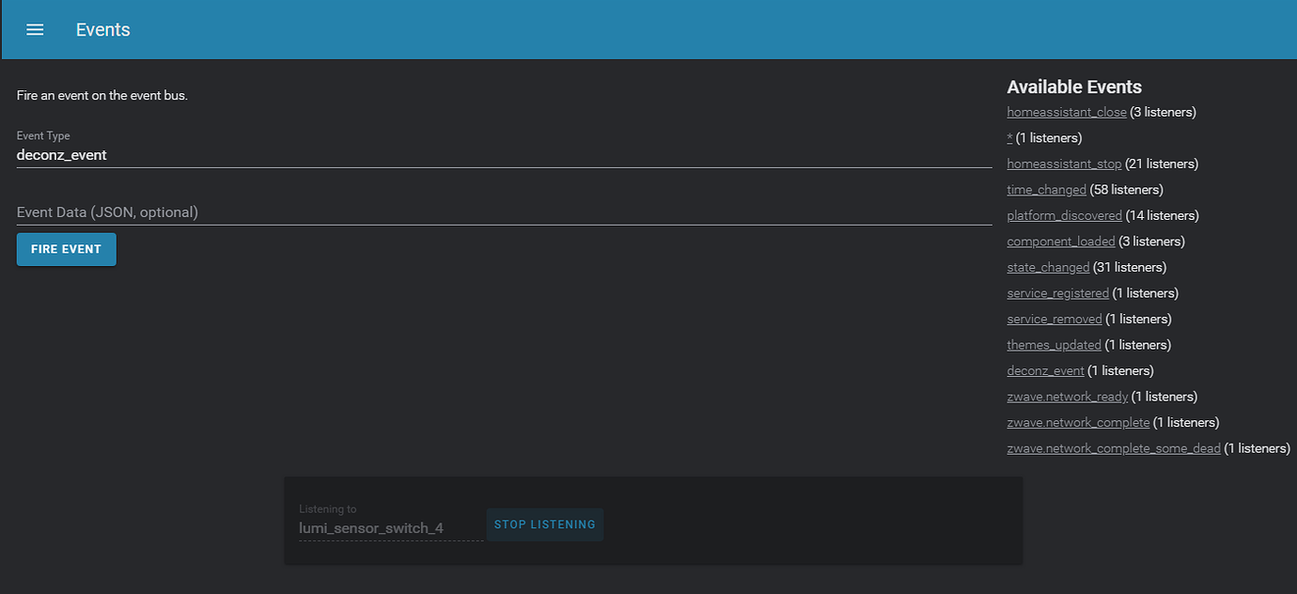The image size is (1297, 594).
Task: Click STOP LISTENING to end event subscription
Action: pyautogui.click(x=544, y=524)
